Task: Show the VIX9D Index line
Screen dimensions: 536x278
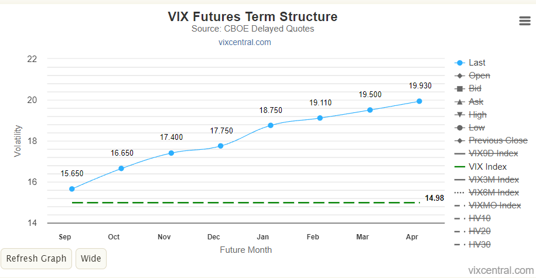Action: (486, 154)
